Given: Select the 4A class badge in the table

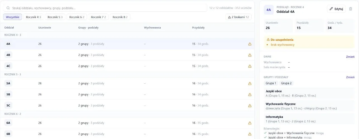Looking at the screenshot, I should pyautogui.click(x=8, y=44).
